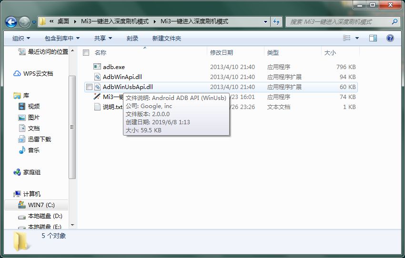Image resolution: width=405 pixels, height=258 pixels.
Task: Select the Mi3 application wand icon
Action: pos(97,97)
